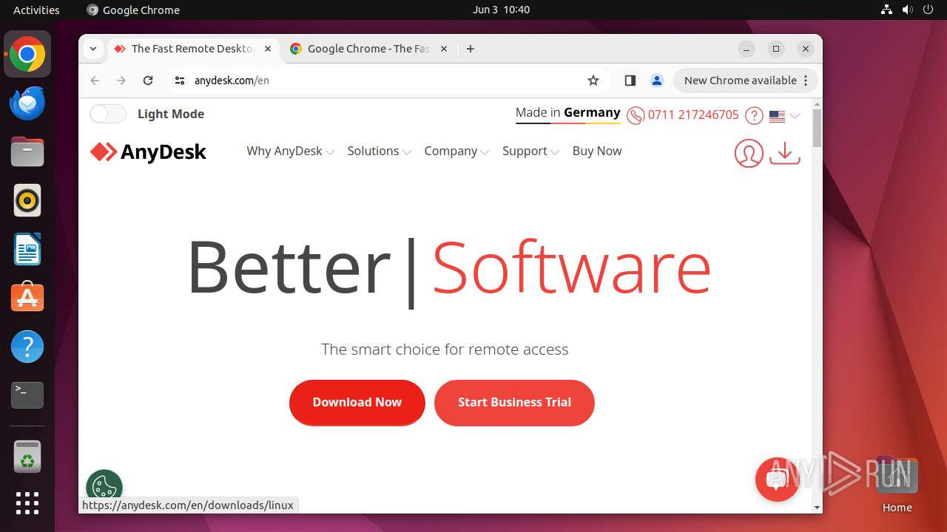Click the Download Now button
The width and height of the screenshot is (947, 532).
point(357,403)
